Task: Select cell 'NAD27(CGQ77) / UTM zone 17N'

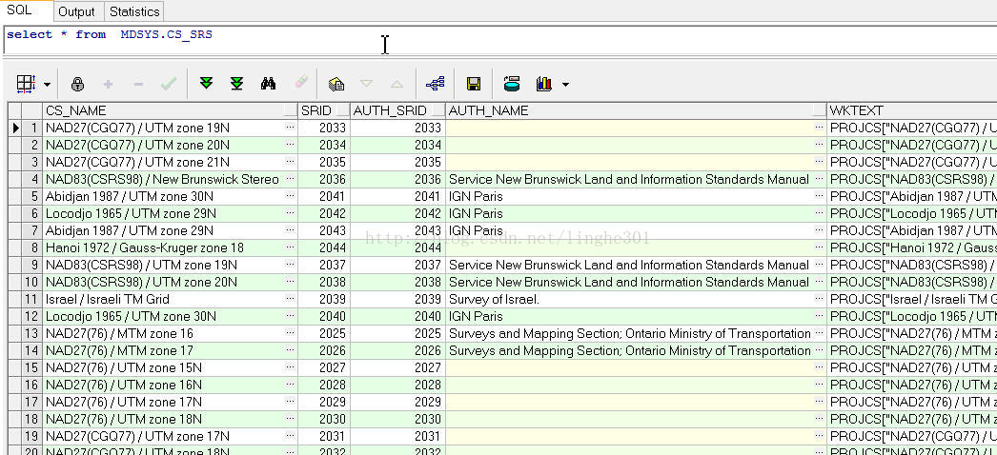Action: 163,437
